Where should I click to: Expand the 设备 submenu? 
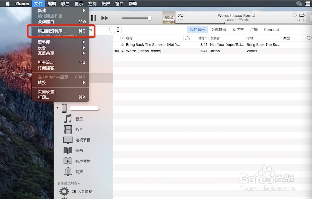[x=60, y=48]
